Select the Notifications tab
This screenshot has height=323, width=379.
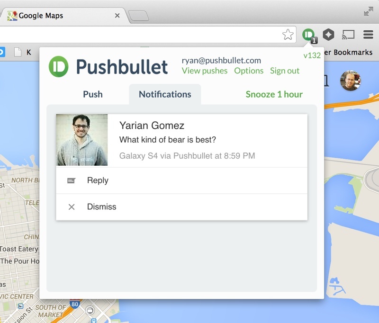point(165,94)
